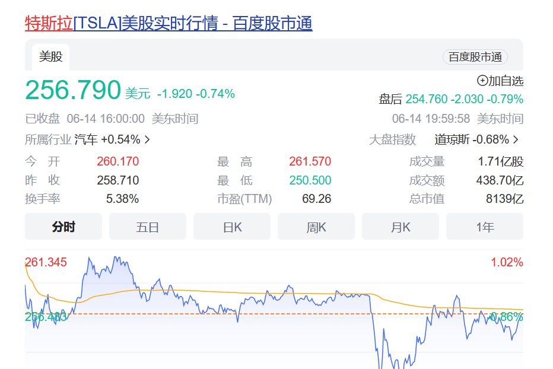Switch to the 日K chart tab
The width and height of the screenshot is (553, 369).
(232, 227)
